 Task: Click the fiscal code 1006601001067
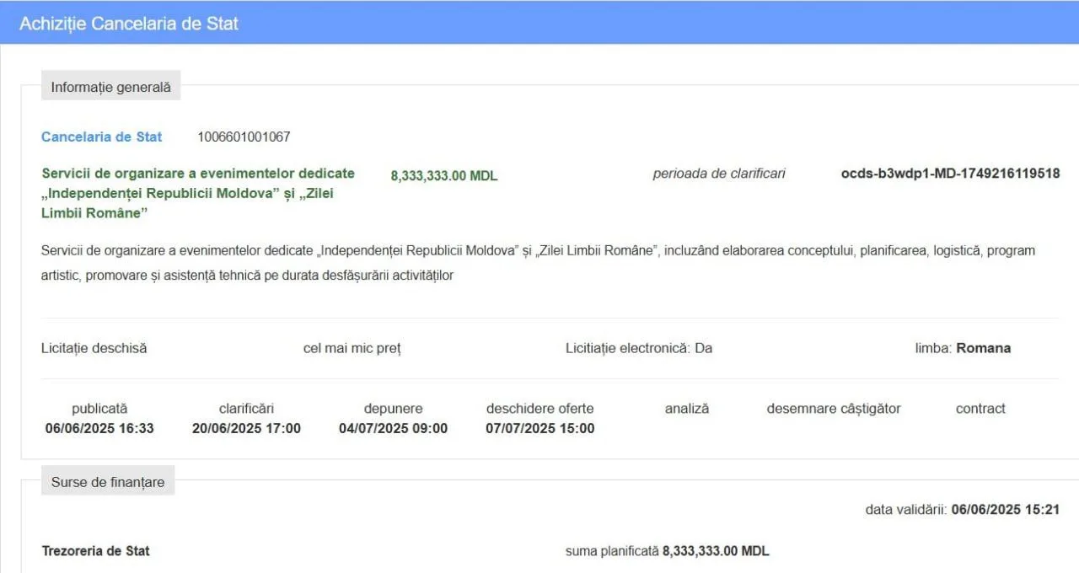(244, 137)
